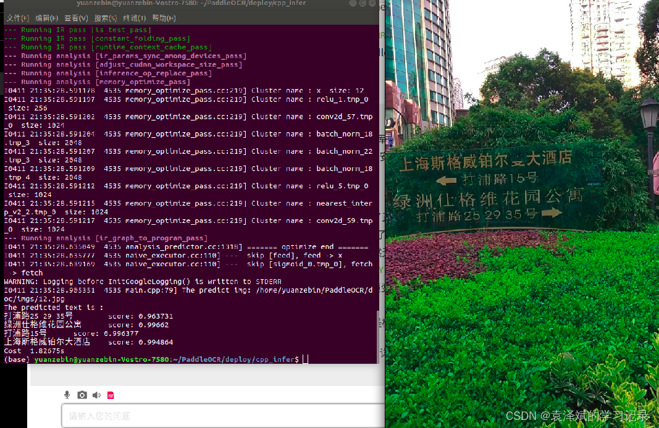Click the red TOF file icon
This screenshot has width=659, height=428.
tap(111, 395)
